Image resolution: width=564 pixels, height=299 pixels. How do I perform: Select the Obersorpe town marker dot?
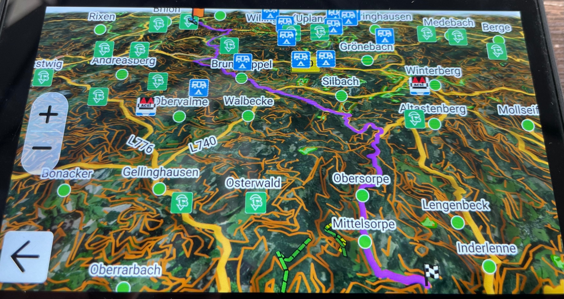(x=363, y=195)
